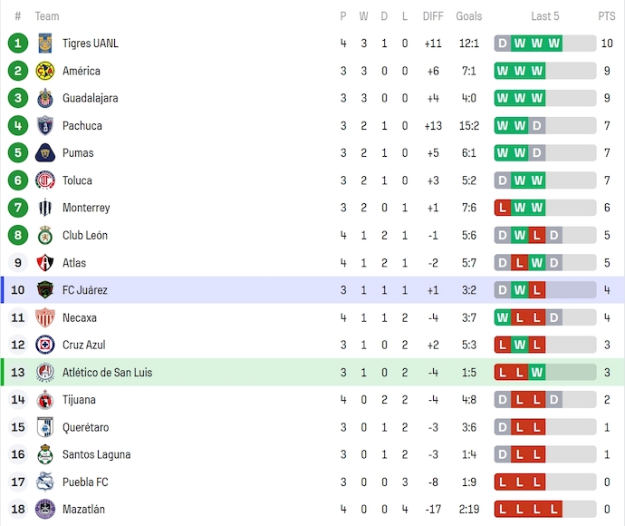Click the Tigres UANL club crest
This screenshot has width=625, height=526.
(44, 44)
